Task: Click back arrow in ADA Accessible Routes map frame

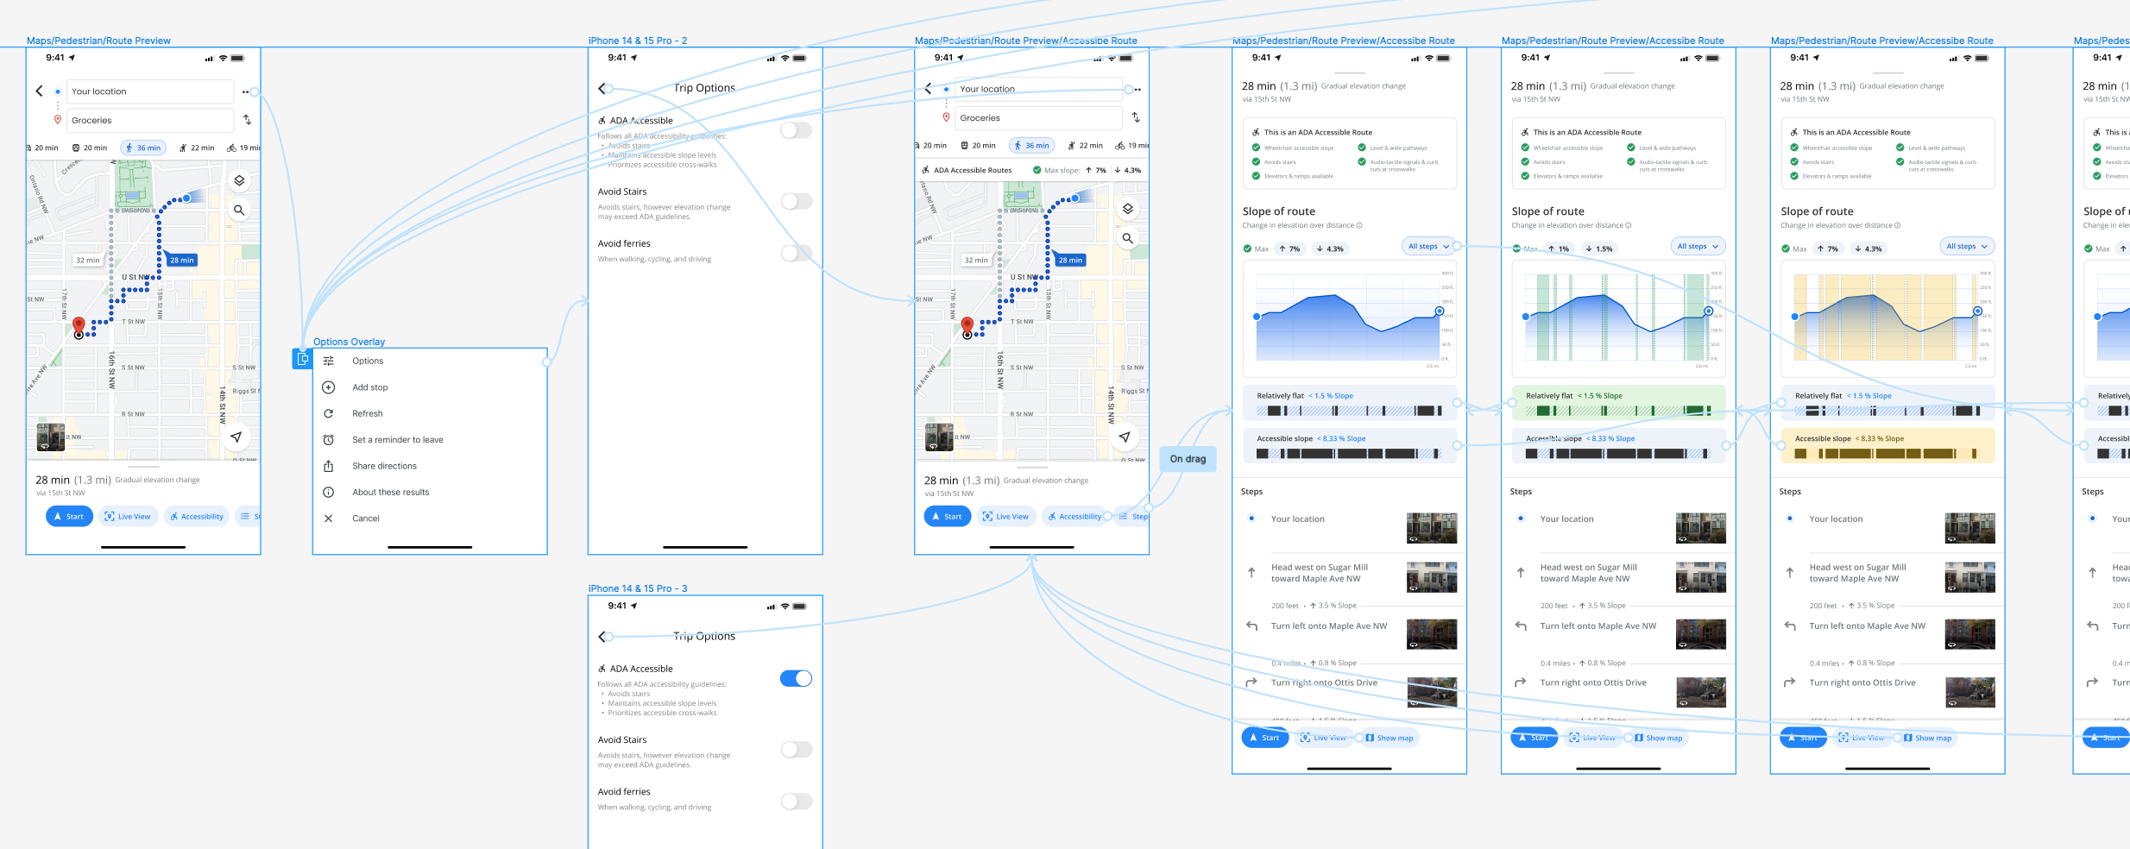Action: pyautogui.click(x=928, y=88)
